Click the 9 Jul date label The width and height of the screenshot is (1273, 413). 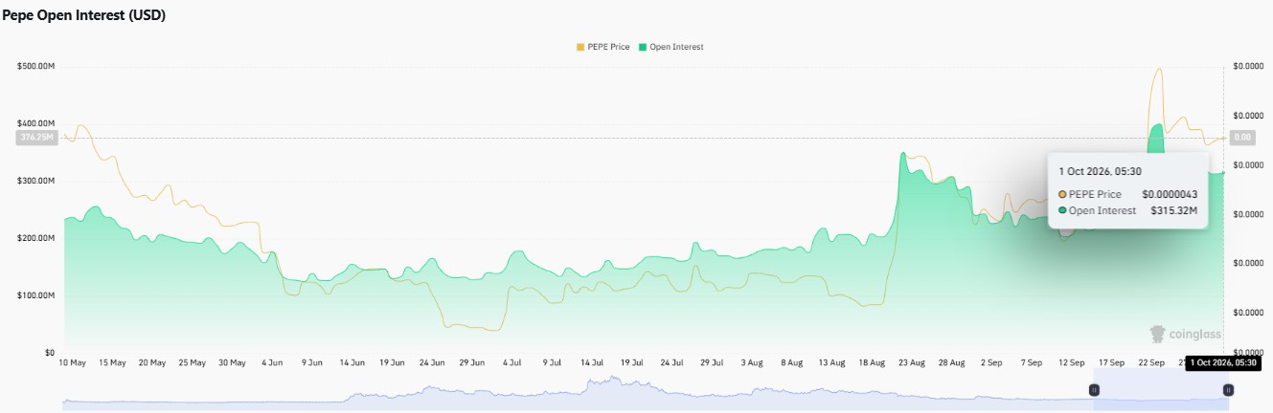coord(552,363)
